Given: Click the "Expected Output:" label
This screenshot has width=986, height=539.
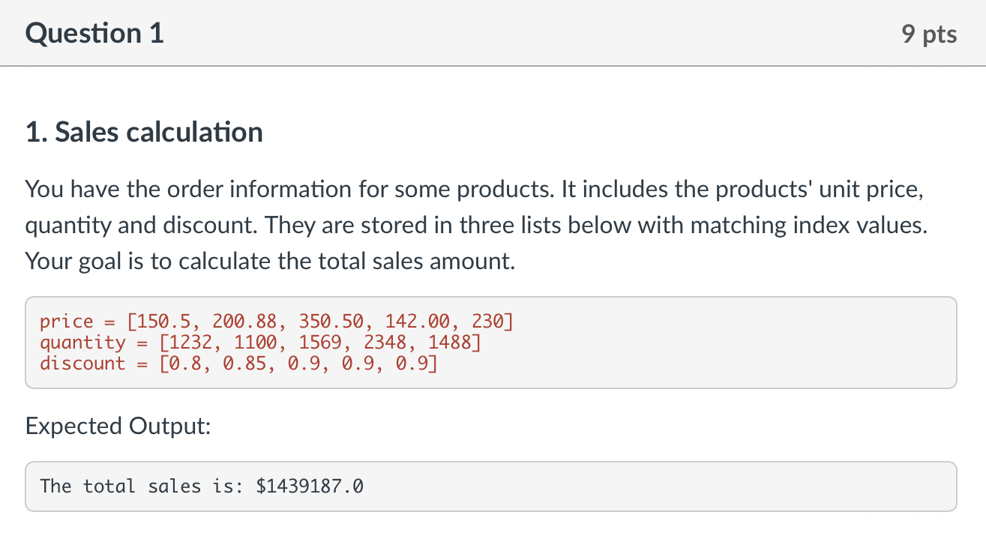Looking at the screenshot, I should (118, 426).
